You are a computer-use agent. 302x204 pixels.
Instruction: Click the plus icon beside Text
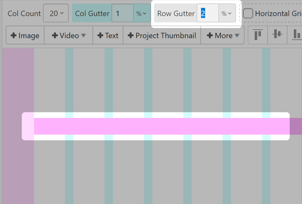click(x=100, y=36)
